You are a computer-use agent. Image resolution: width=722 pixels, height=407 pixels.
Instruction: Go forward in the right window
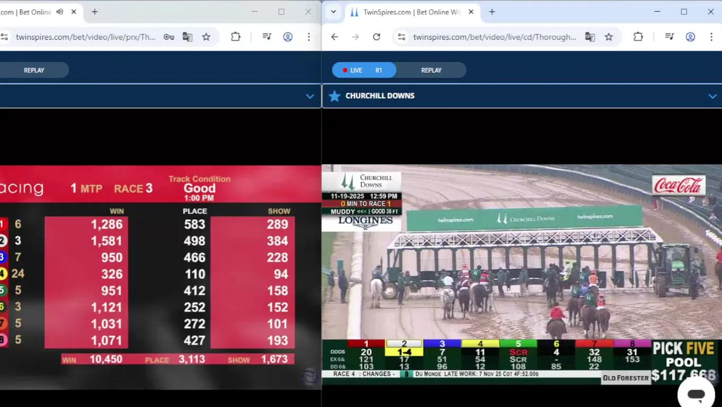[x=355, y=37]
